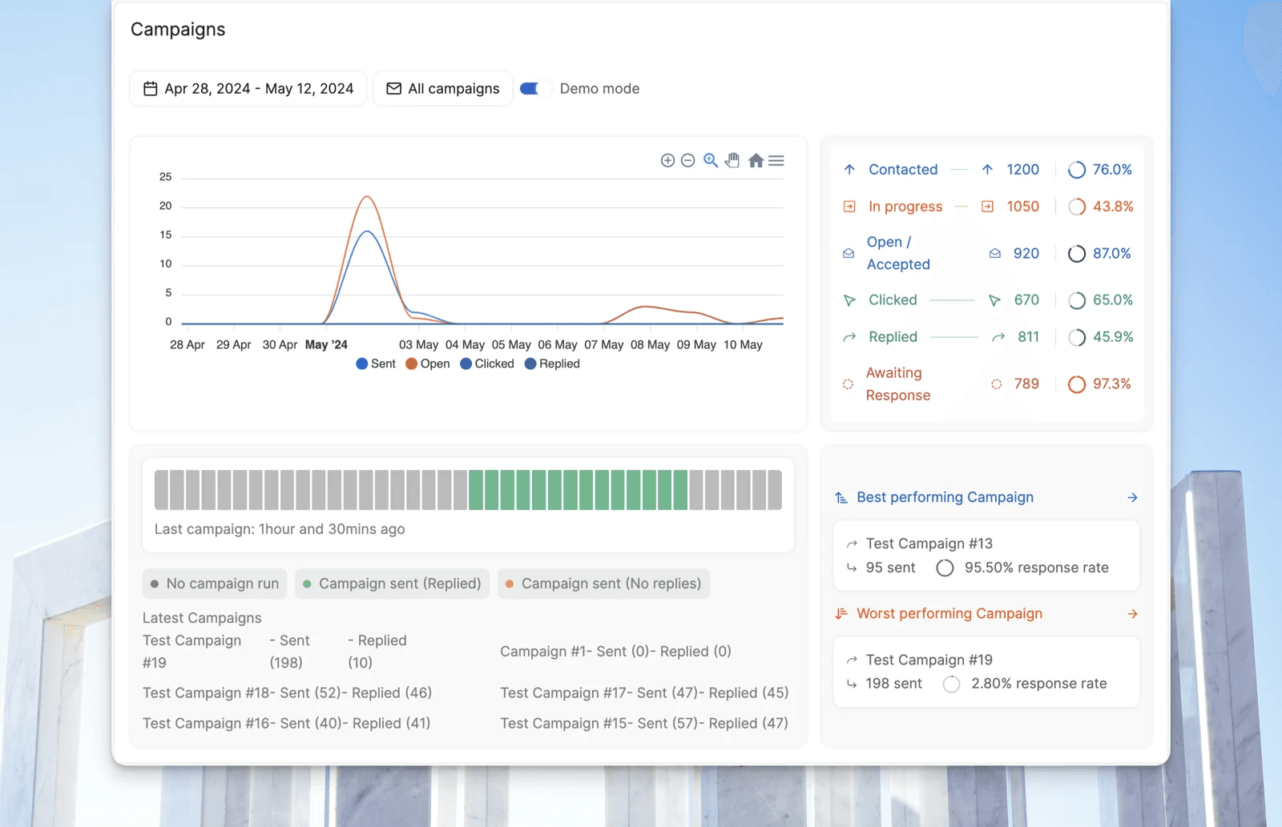Click the Campaign sent (Replied) legend chip

[x=392, y=584]
